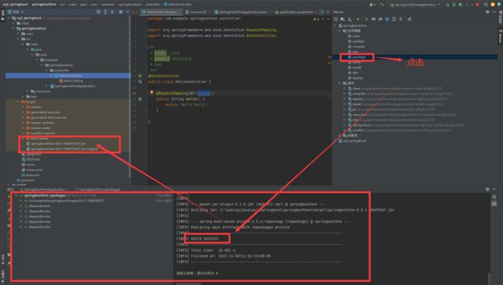Reload all Maven projects
This screenshot has height=285, width=503.
pyautogui.click(x=336, y=19)
